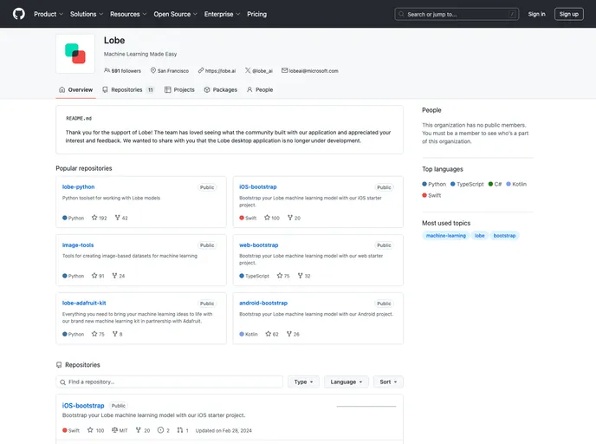Click the fork icon on android-bootstrap card
Image resolution: width=596 pixels, height=444 pixels.
(288, 334)
